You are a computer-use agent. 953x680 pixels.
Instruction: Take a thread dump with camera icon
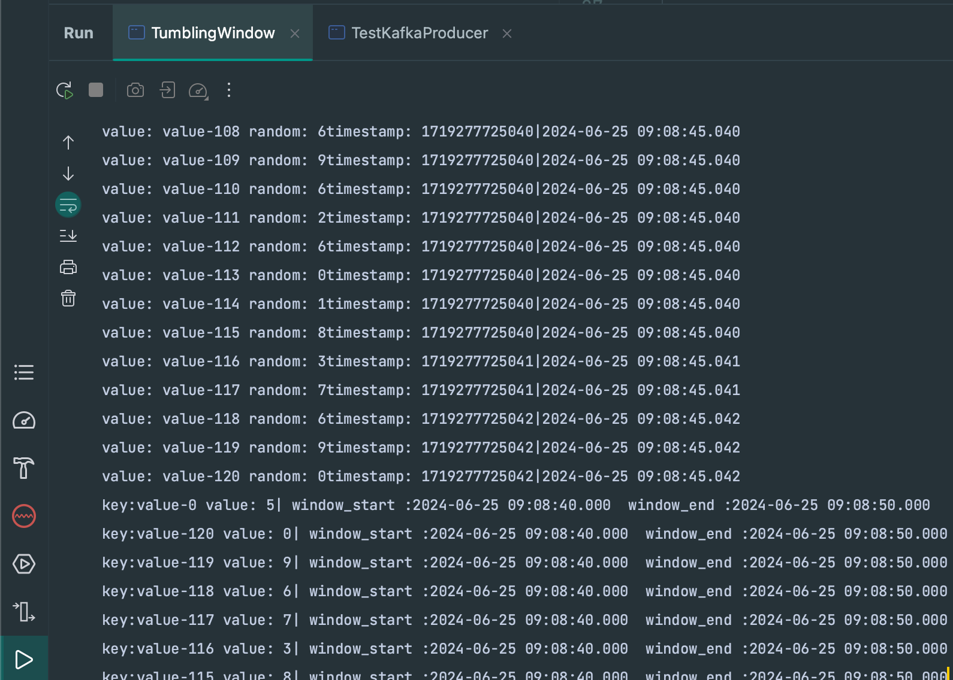135,90
